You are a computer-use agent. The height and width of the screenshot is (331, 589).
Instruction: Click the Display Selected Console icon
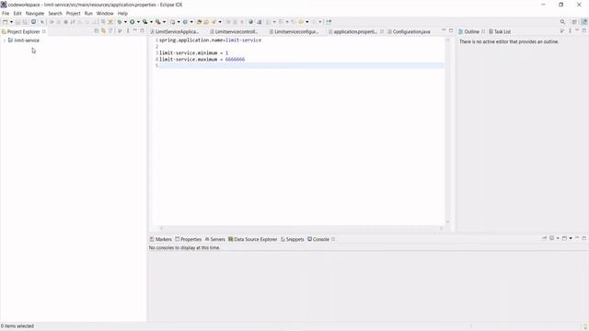click(552, 238)
